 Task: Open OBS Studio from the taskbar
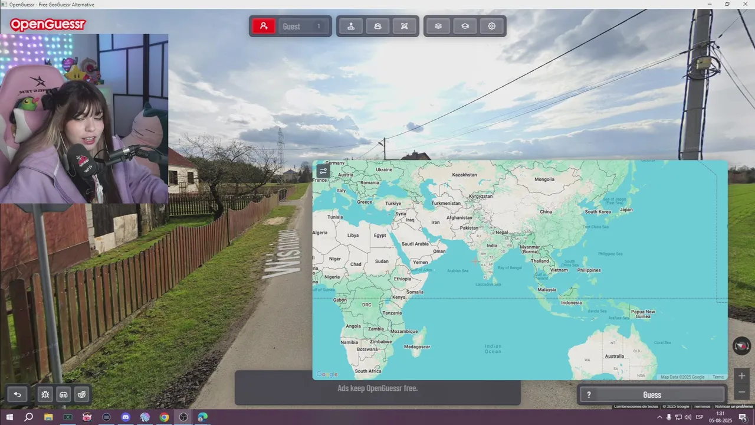(183, 417)
